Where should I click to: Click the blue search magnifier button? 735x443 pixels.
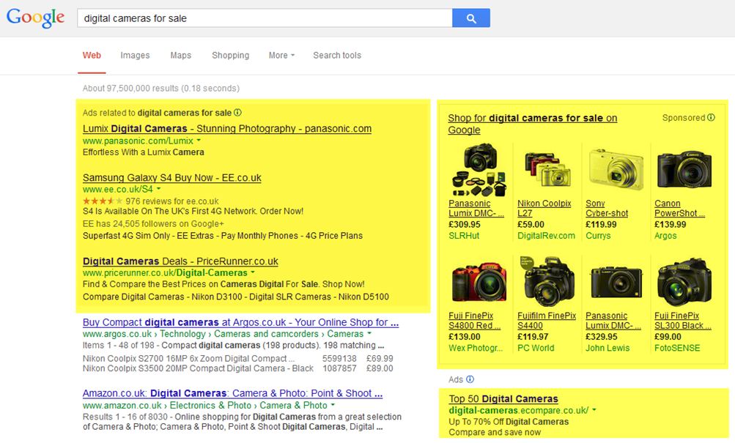coord(471,18)
